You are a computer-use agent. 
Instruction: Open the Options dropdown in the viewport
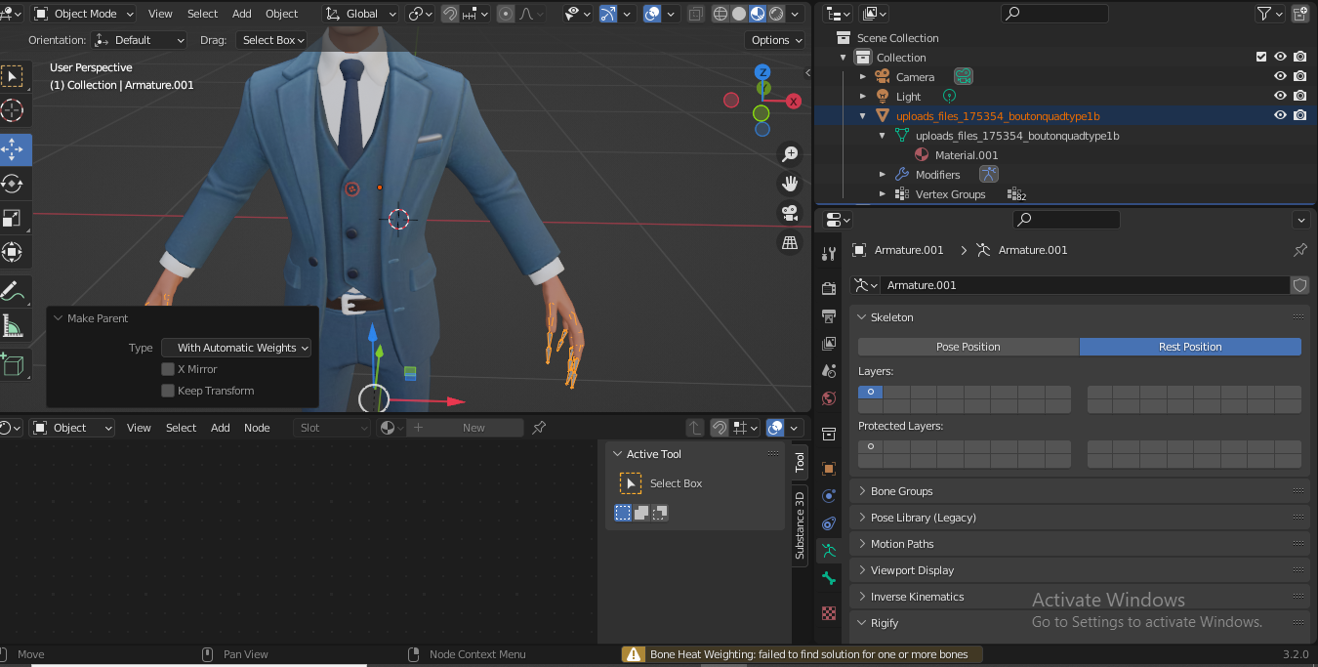pyautogui.click(x=776, y=40)
